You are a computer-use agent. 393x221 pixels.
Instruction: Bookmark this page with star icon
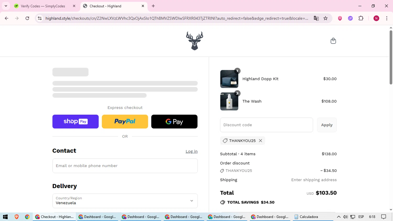pos(325,18)
